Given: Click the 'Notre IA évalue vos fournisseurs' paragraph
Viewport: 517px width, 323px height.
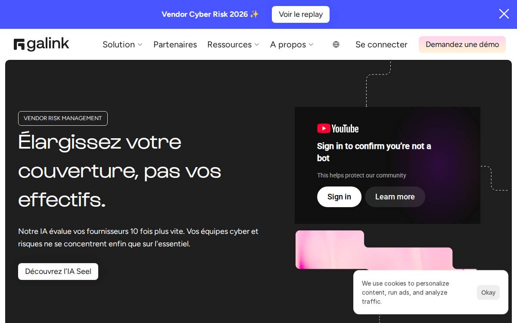Looking at the screenshot, I should pyautogui.click(x=138, y=238).
